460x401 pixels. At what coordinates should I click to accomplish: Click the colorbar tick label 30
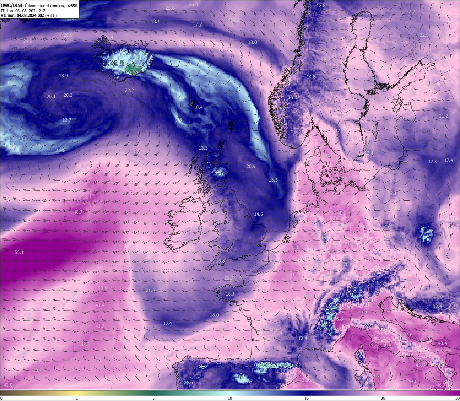(383, 398)
